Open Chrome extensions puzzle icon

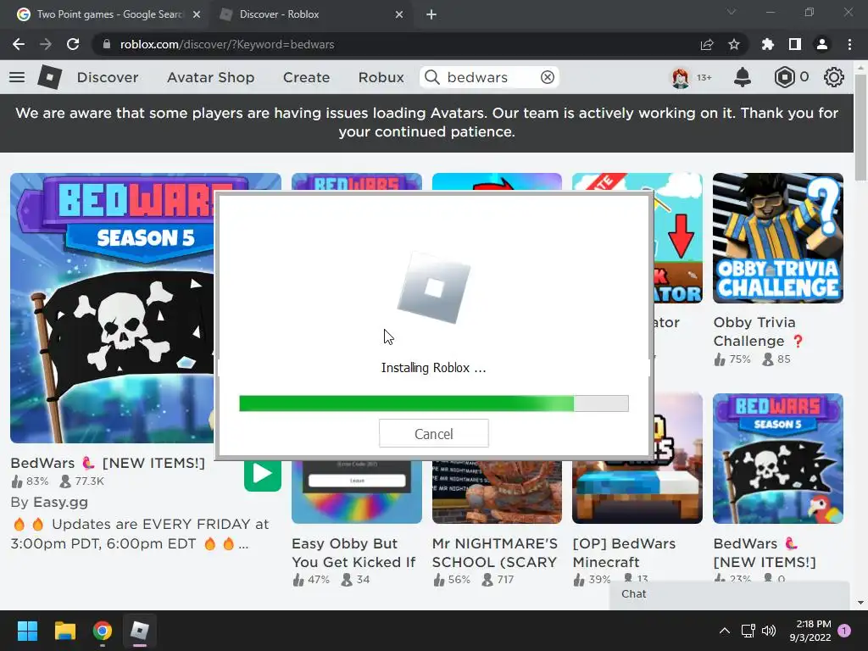coord(768,44)
